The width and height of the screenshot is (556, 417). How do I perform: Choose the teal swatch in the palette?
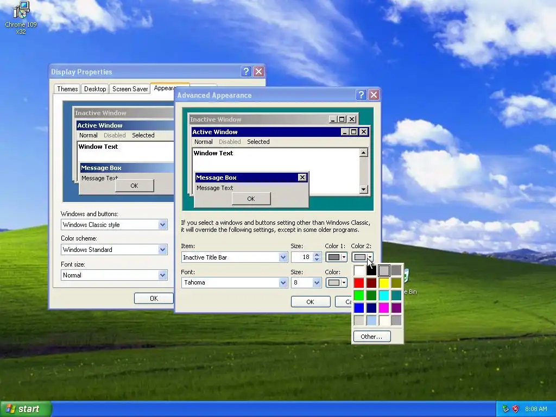point(396,295)
